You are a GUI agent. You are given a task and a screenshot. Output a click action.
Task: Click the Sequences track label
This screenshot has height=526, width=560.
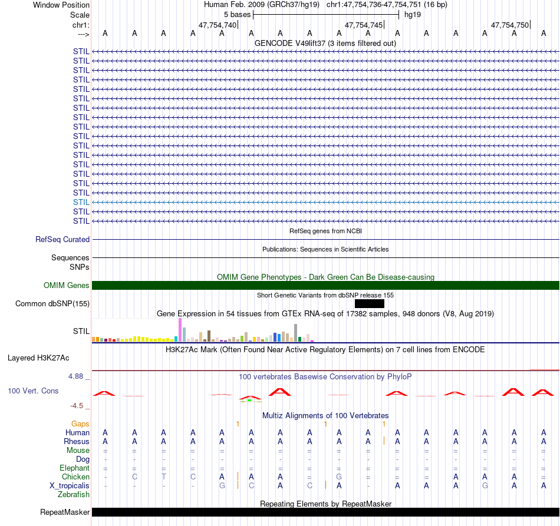pyautogui.click(x=70, y=257)
